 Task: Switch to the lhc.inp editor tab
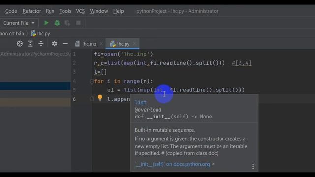coord(89,44)
